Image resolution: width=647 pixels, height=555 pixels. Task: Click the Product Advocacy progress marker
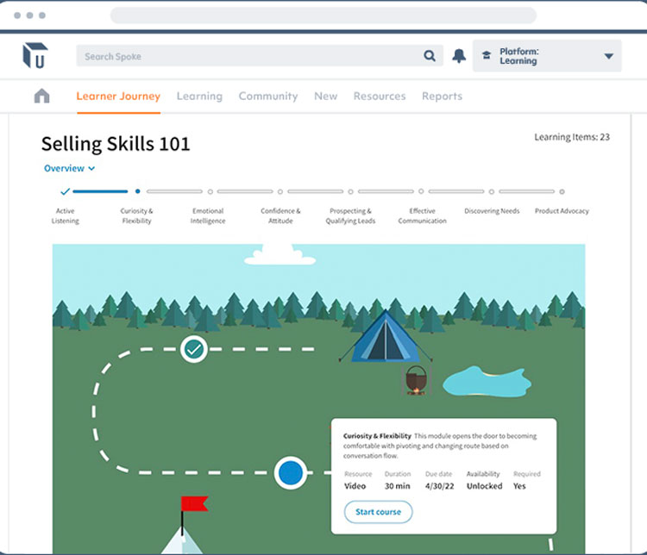tap(562, 191)
